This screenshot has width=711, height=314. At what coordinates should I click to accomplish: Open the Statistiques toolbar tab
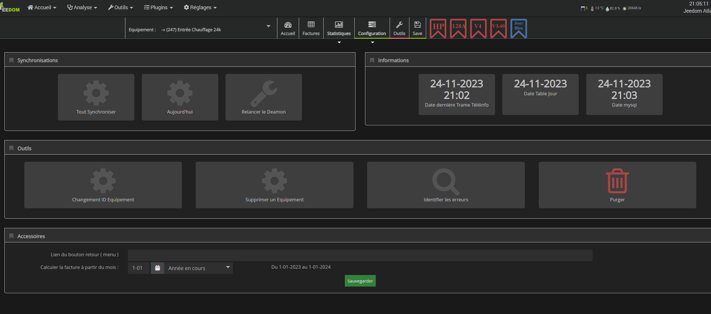(339, 28)
